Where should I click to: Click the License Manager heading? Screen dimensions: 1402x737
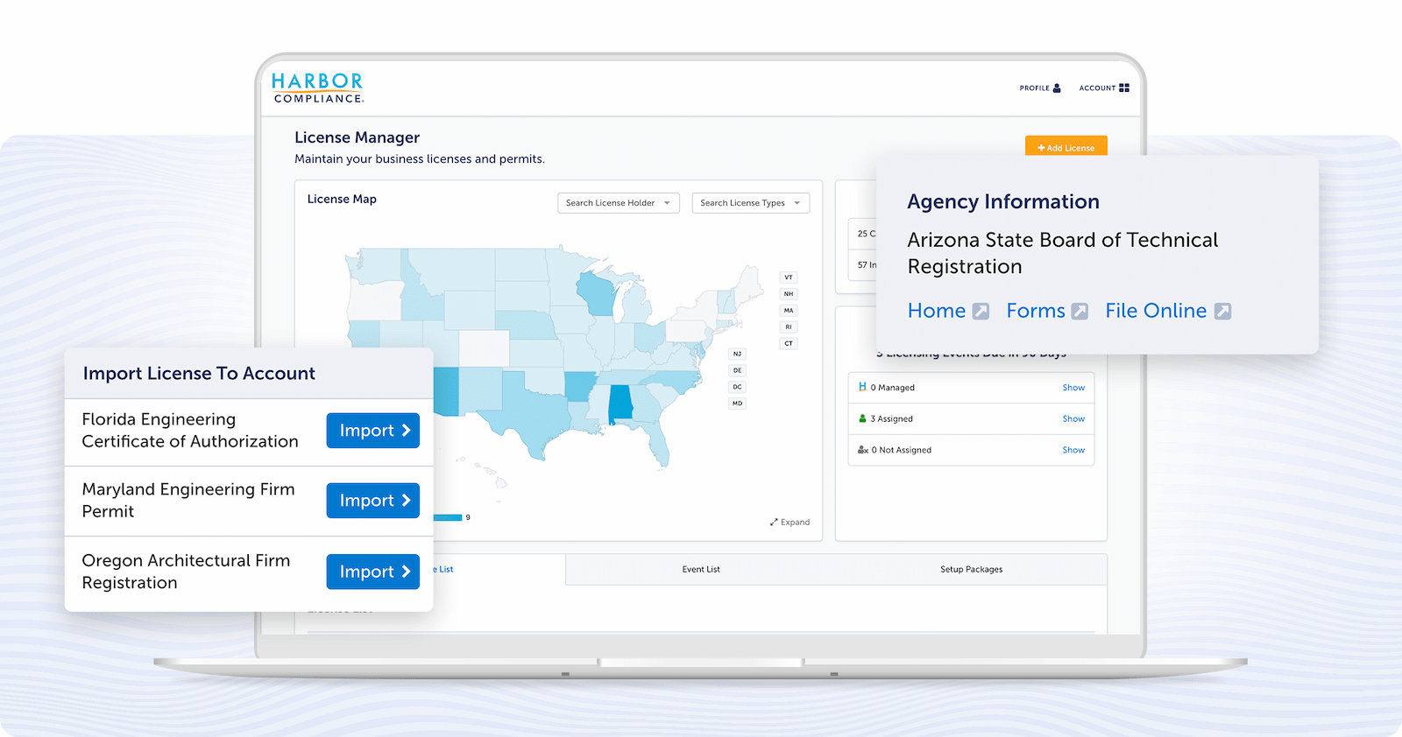(x=357, y=137)
